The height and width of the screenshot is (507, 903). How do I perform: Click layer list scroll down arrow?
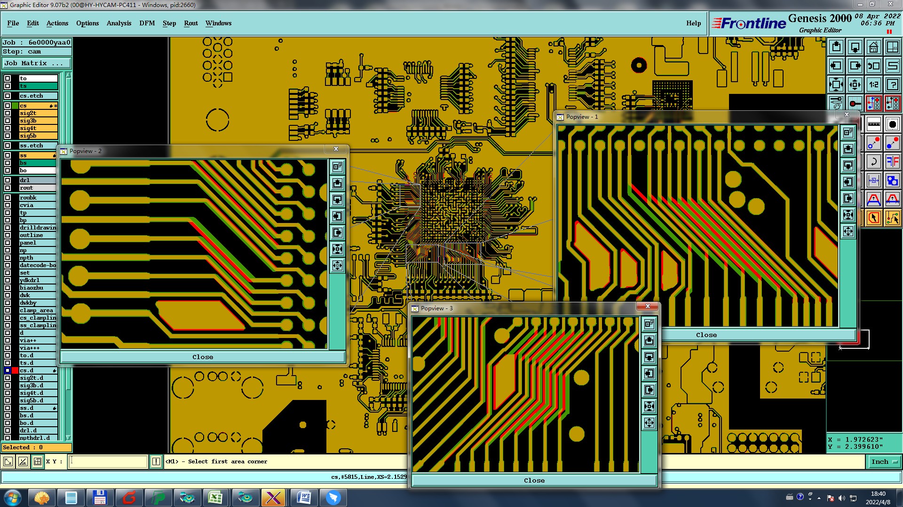pyautogui.click(x=68, y=437)
